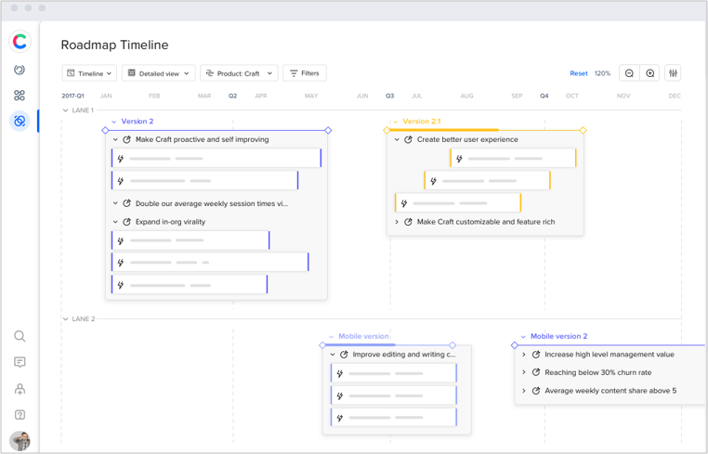Image resolution: width=708 pixels, height=454 pixels.
Task: Select the highlighted roadmap icon in sidebar
Action: 20,121
